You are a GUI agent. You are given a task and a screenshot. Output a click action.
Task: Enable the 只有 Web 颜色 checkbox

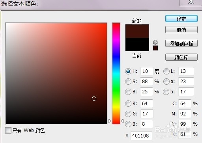8,130
